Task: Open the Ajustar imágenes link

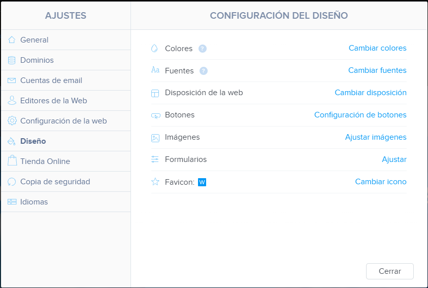Action: click(376, 137)
